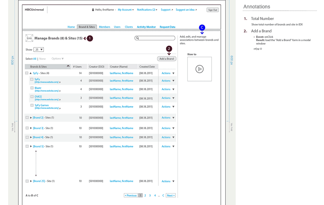Click annotation marker 2 above Add a Brand
Image resolution: width=324 pixels, height=205 pixels.
click(x=169, y=49)
